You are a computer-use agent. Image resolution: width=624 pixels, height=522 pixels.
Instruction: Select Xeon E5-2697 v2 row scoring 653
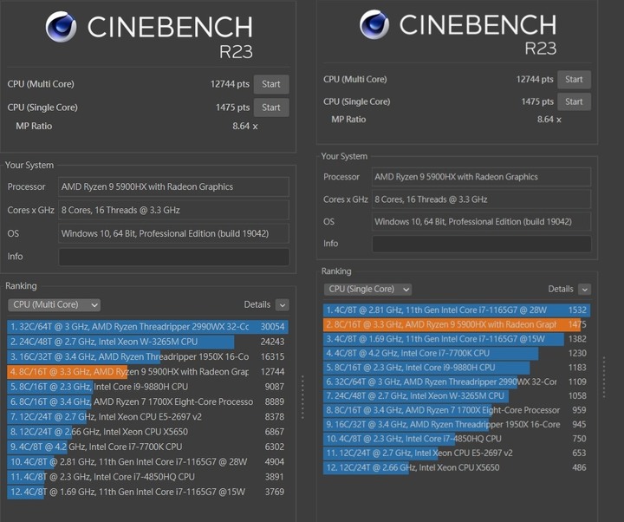click(x=457, y=453)
